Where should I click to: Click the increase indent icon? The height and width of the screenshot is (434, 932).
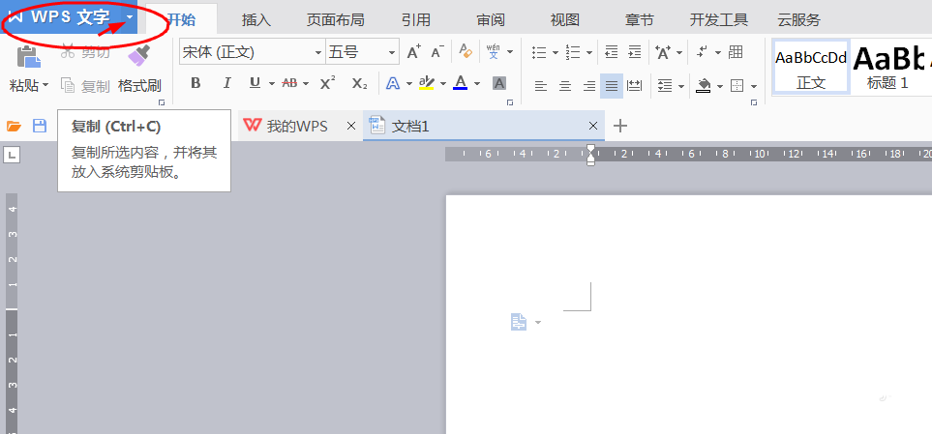635,52
